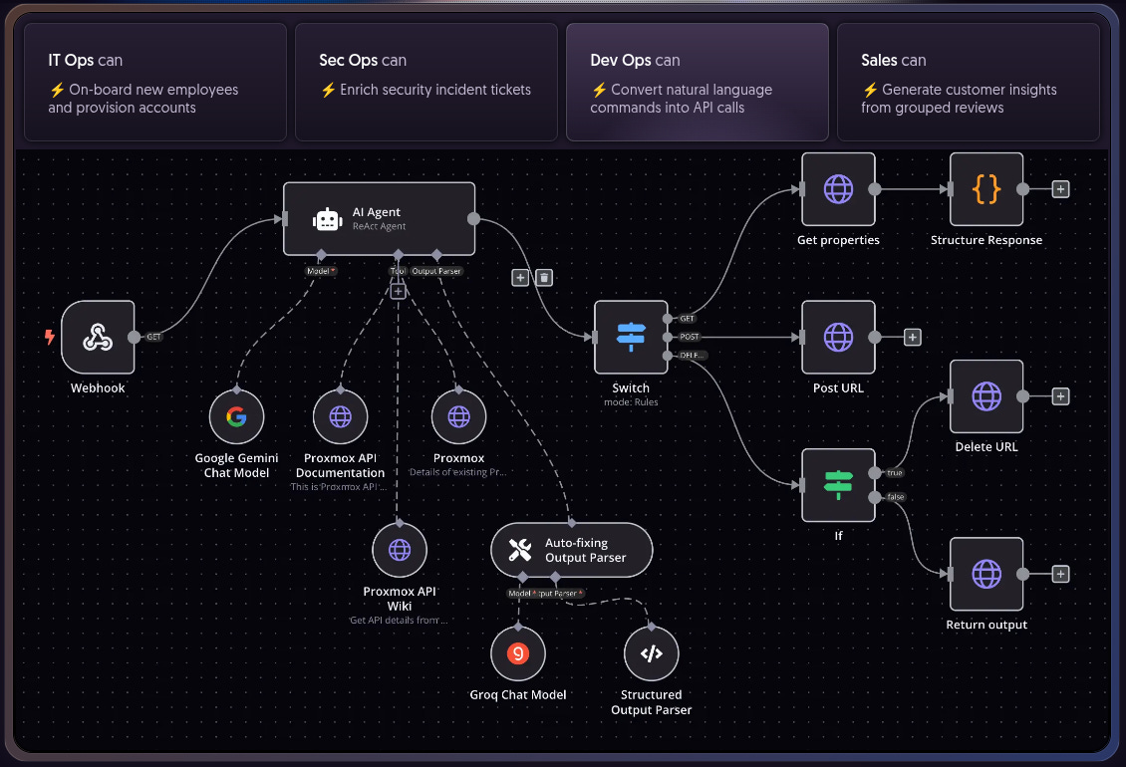Viewport: 1126px width, 767px height.
Task: Click the Google Gemini Chat Model node
Action: 236,416
